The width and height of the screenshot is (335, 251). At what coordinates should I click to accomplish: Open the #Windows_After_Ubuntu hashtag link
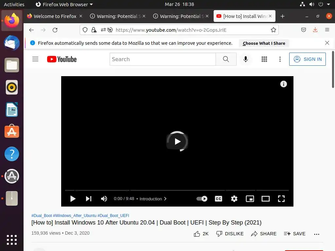75,216
